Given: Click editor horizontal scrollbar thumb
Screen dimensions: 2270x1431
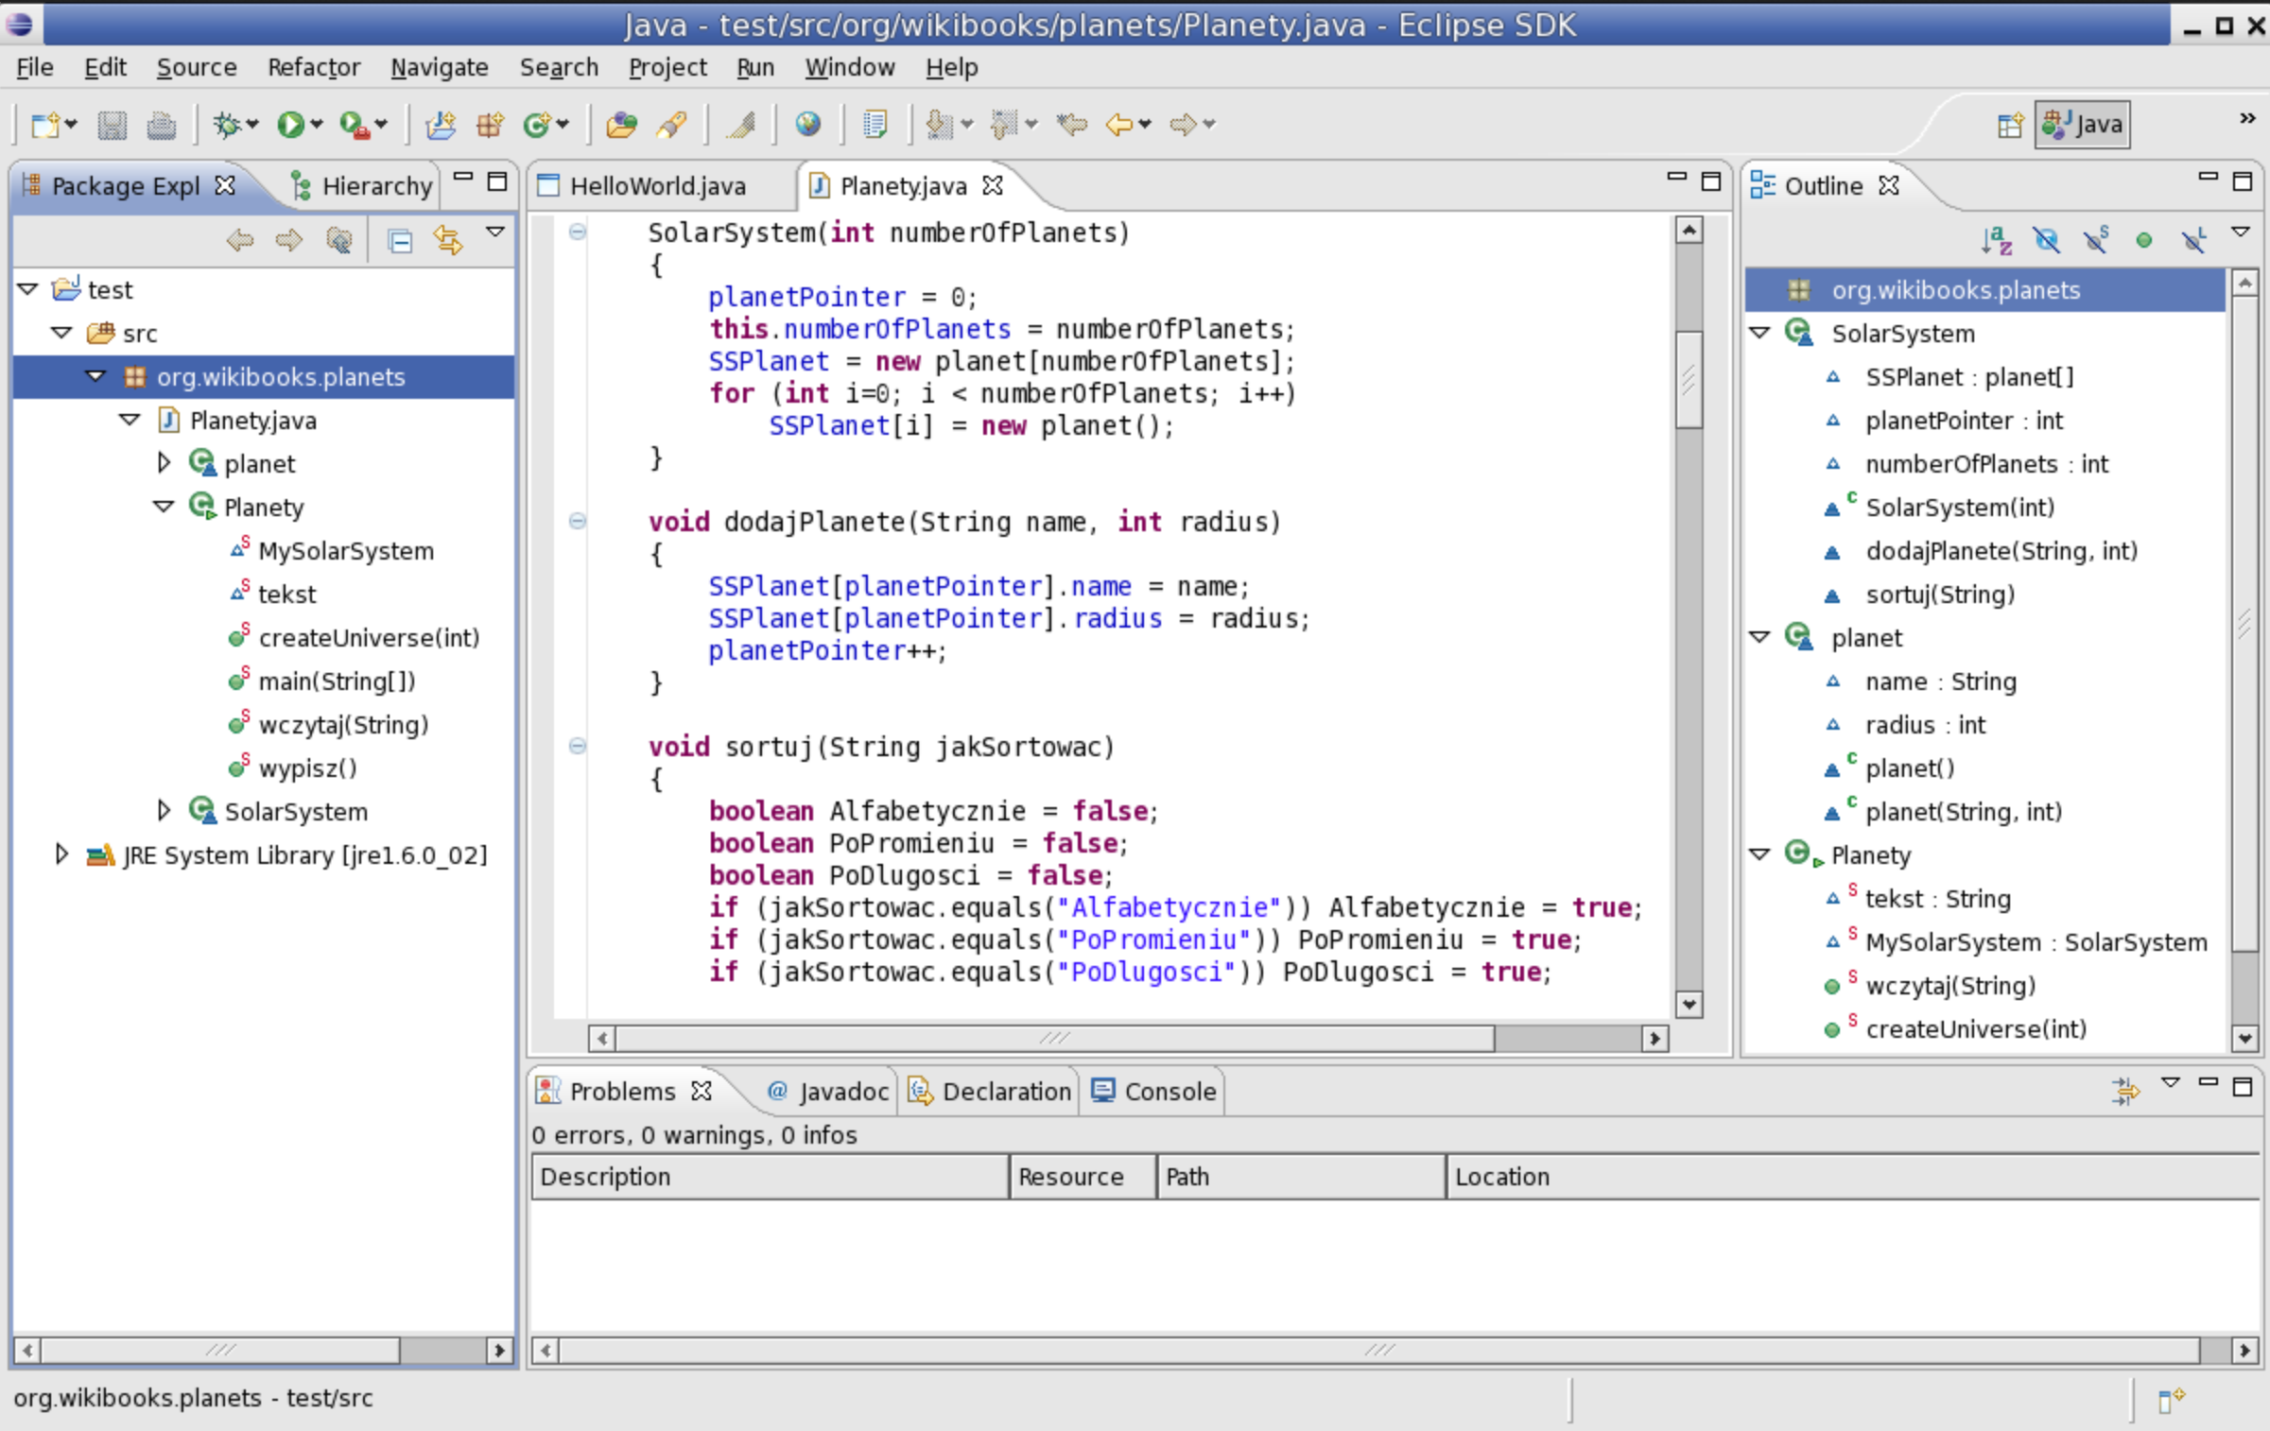Looking at the screenshot, I should point(1054,1039).
